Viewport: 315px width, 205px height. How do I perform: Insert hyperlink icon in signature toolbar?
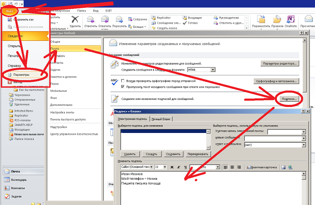(x=290, y=167)
